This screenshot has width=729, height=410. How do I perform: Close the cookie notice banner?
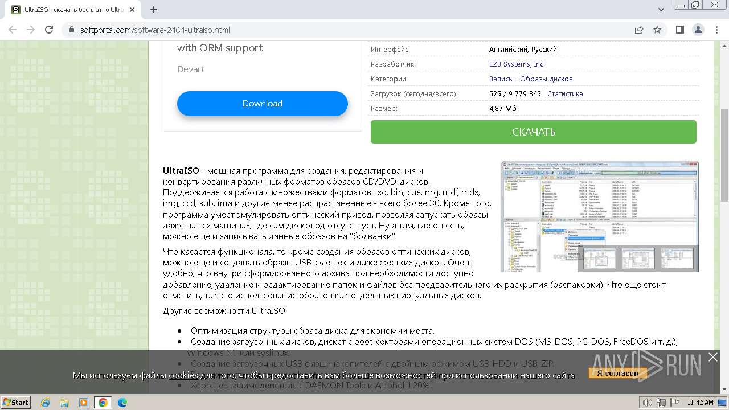pyautogui.click(x=712, y=357)
